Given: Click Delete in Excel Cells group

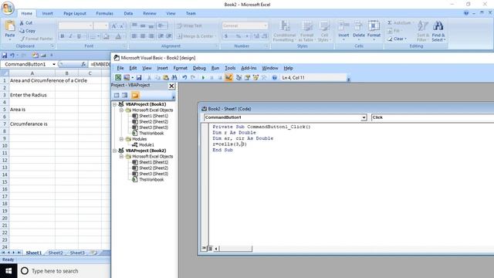Looking at the screenshot, I should (358, 31).
